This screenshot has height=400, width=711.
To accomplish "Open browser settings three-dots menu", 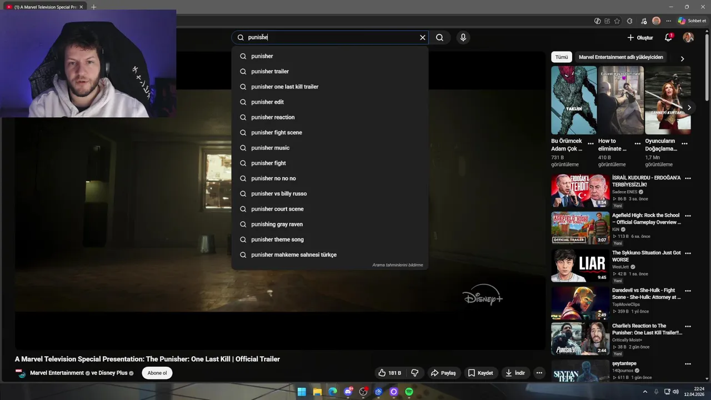I will [x=668, y=21].
